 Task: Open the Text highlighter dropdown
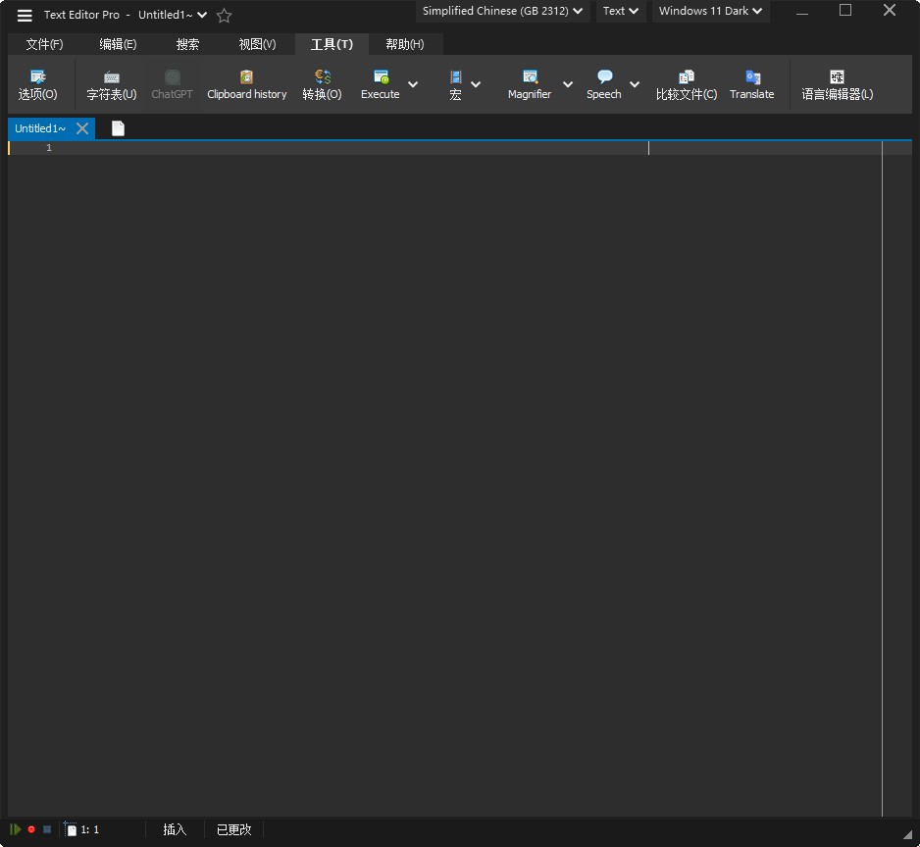(621, 11)
